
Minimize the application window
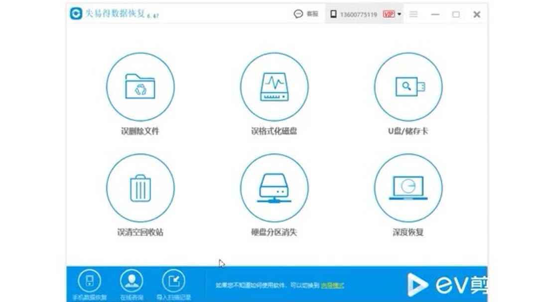(434, 14)
